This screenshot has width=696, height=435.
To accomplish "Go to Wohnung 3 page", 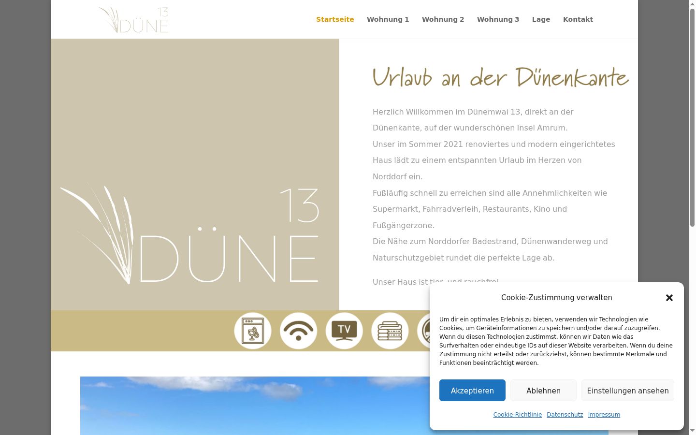I will pos(498,19).
